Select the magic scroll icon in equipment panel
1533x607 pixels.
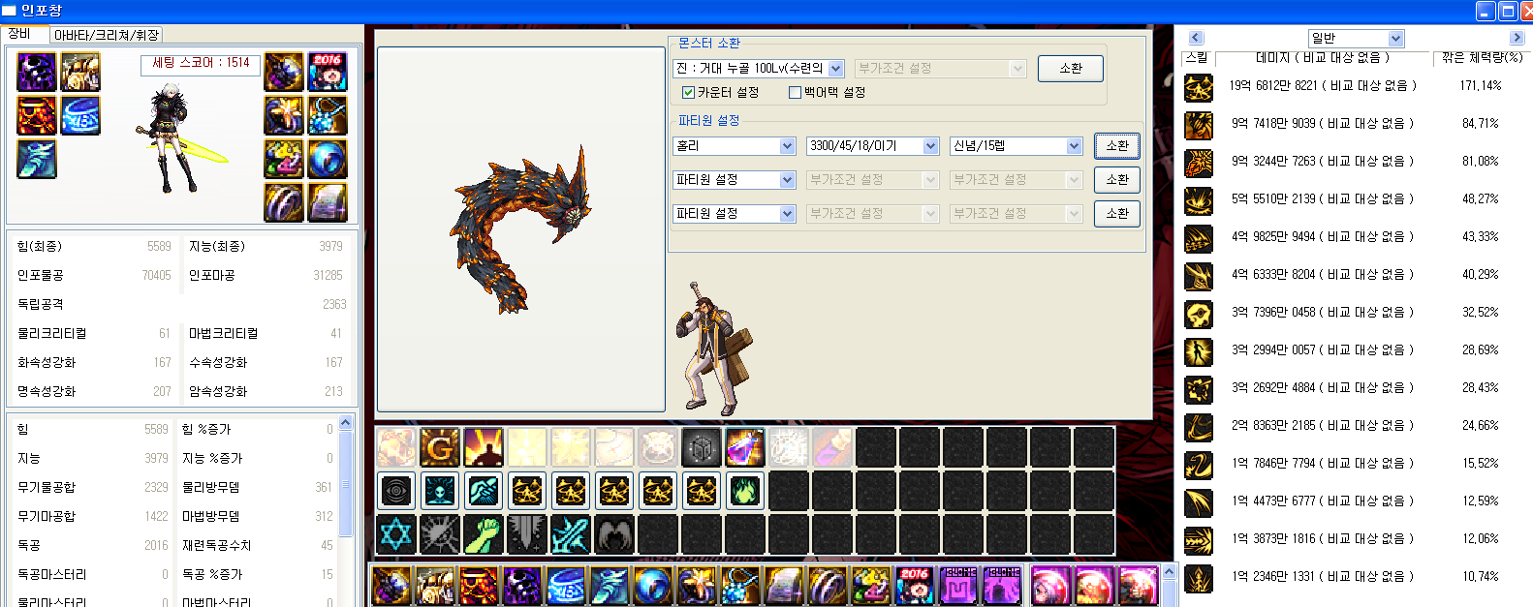click(x=328, y=203)
